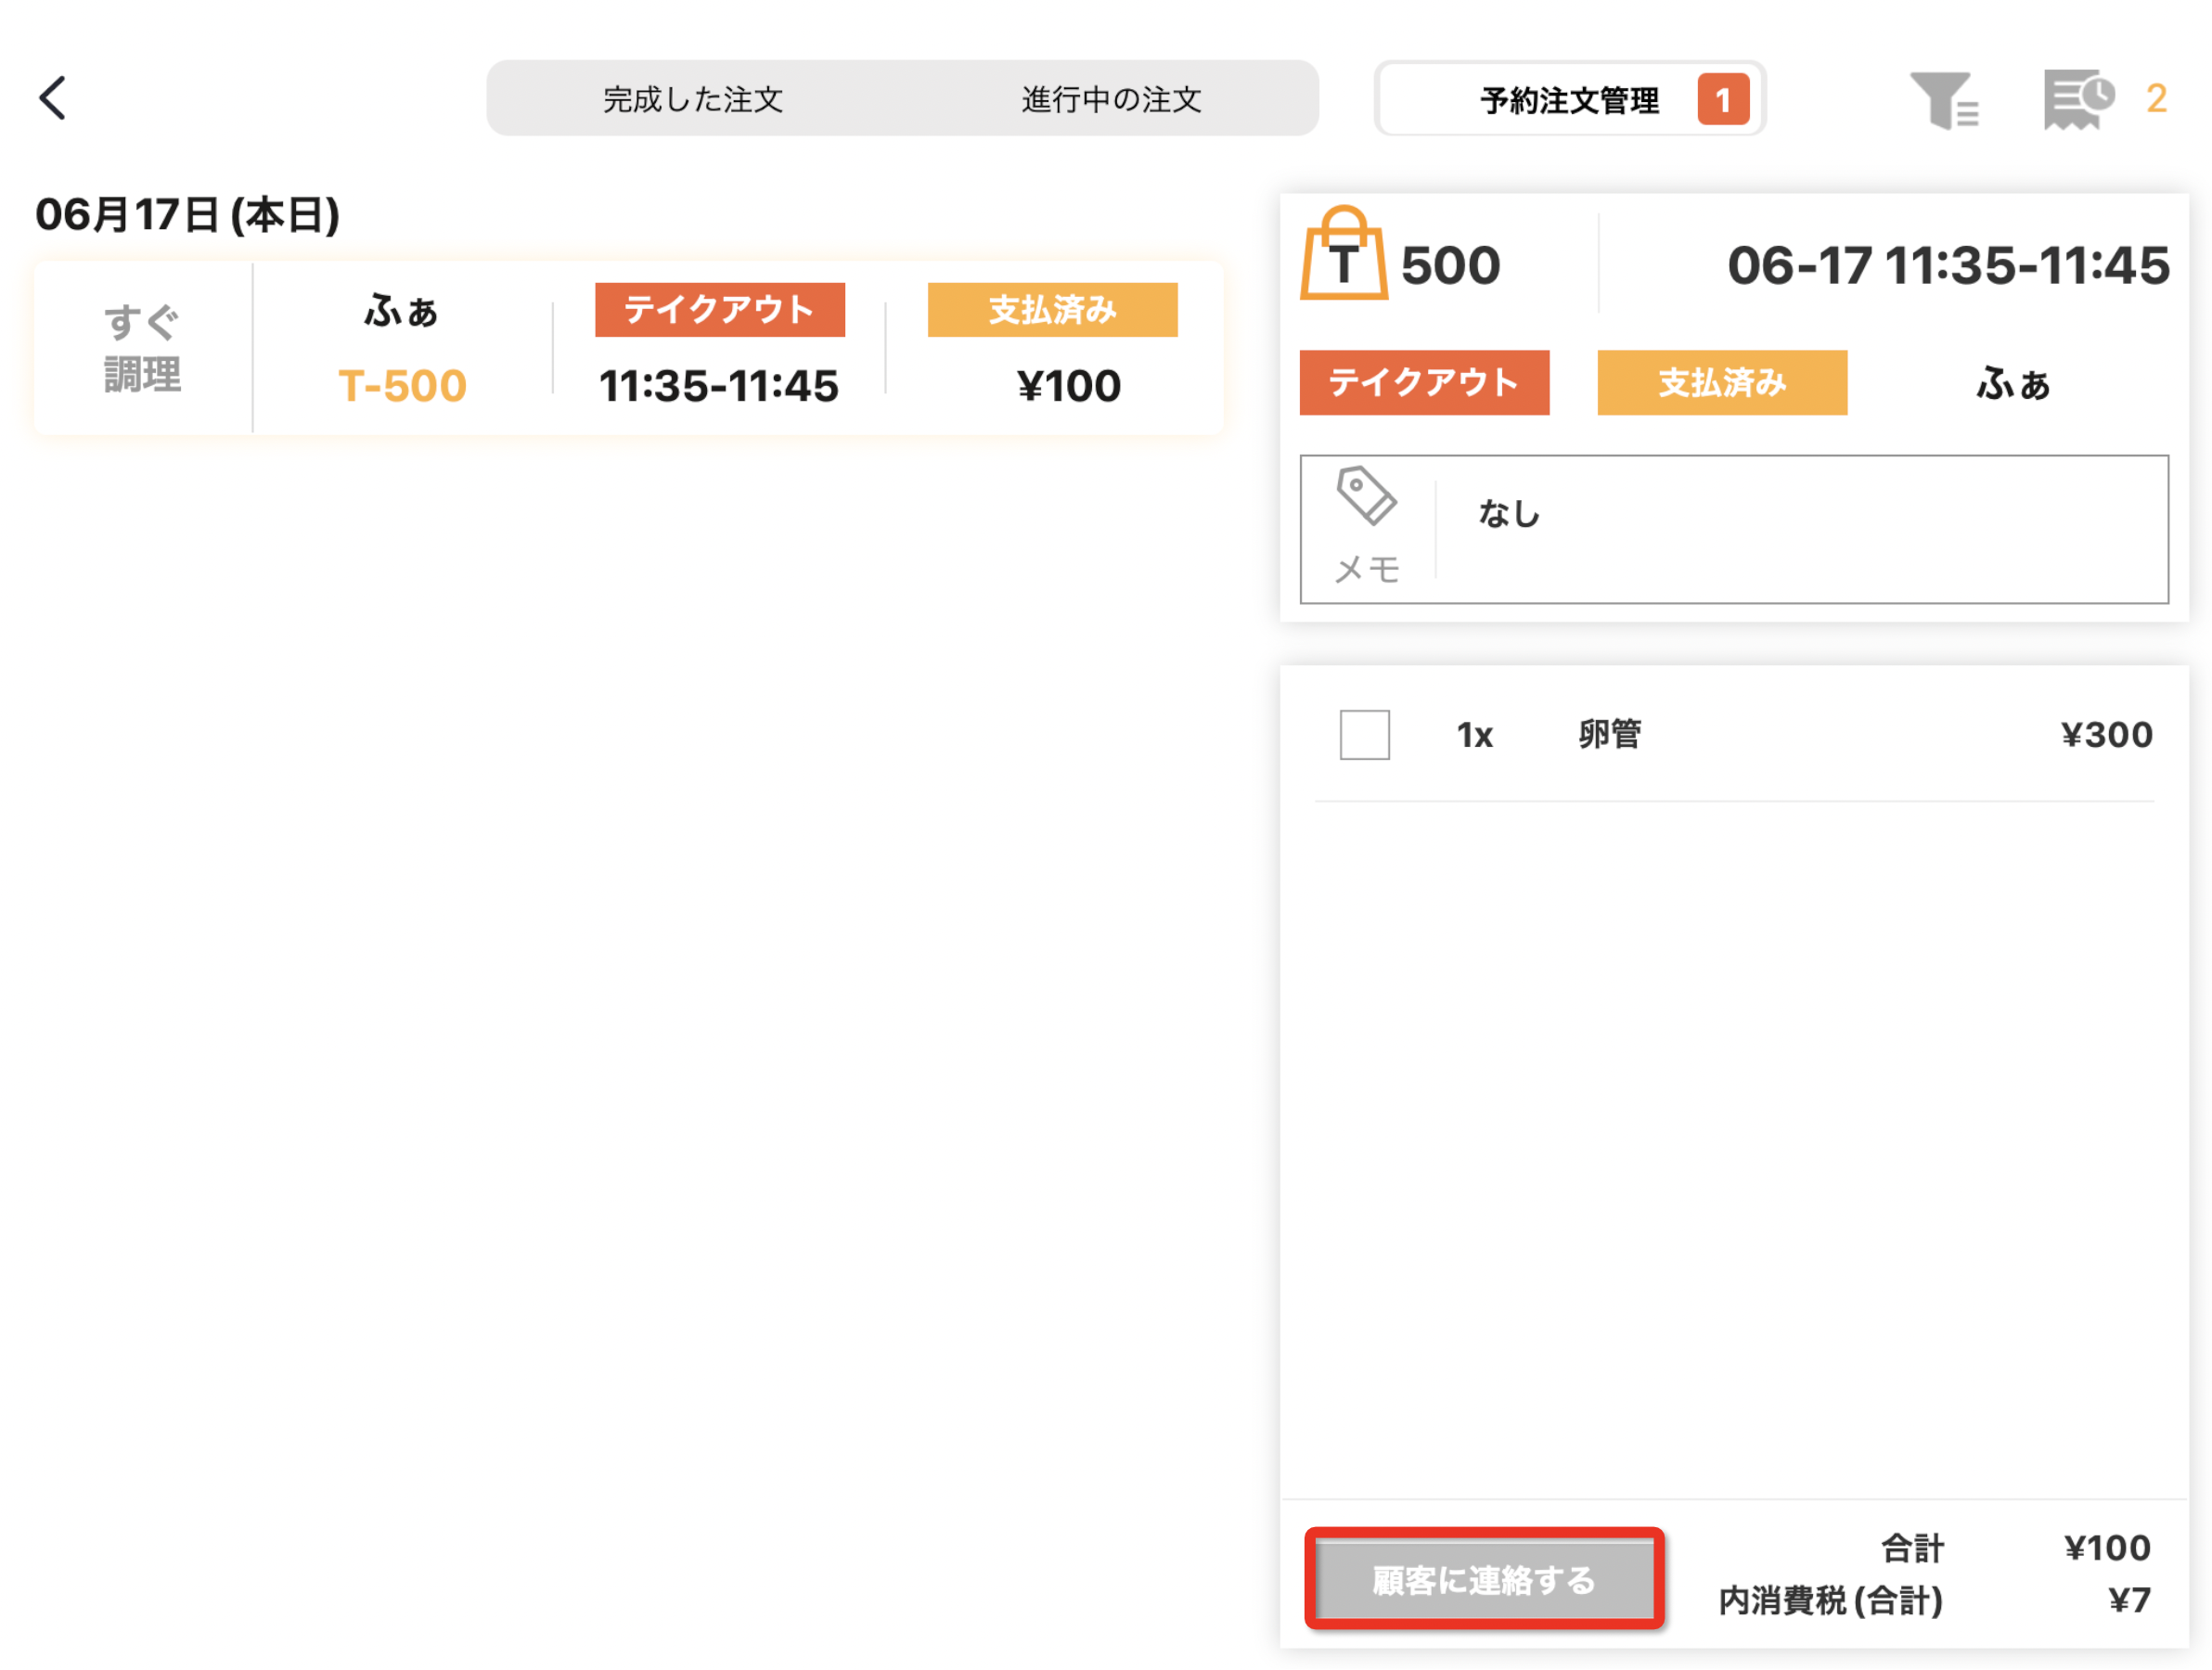Click the takeout bag icon labeled T
Screen dimensions: 2212x1670
click(x=1343, y=254)
